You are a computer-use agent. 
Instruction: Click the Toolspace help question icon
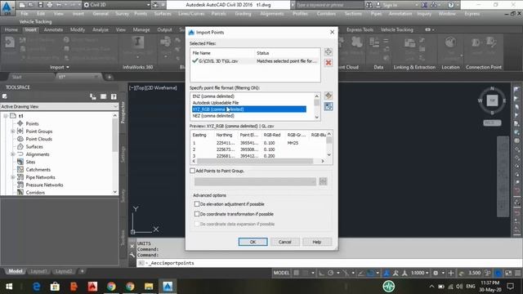click(x=114, y=96)
